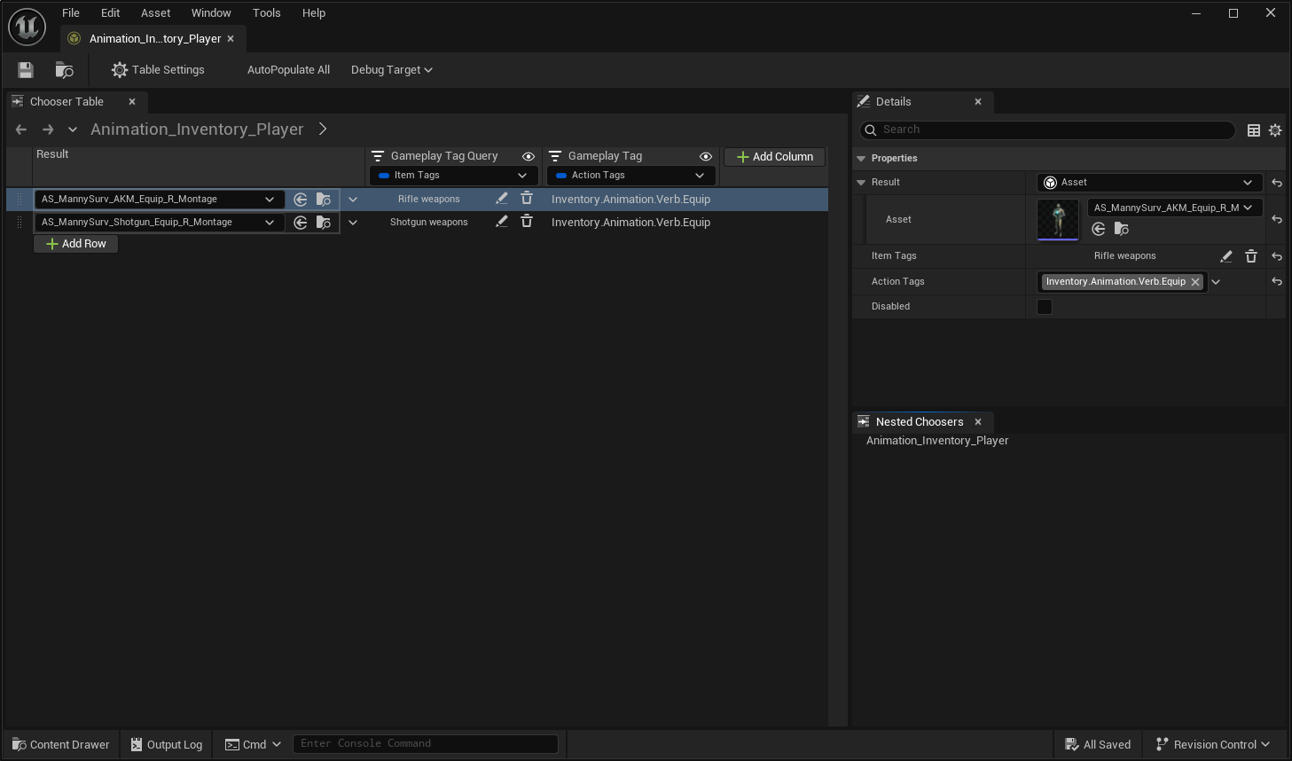Delete the Shotgun weapons tag query via trash icon
The width and height of the screenshot is (1292, 761).
527,222
